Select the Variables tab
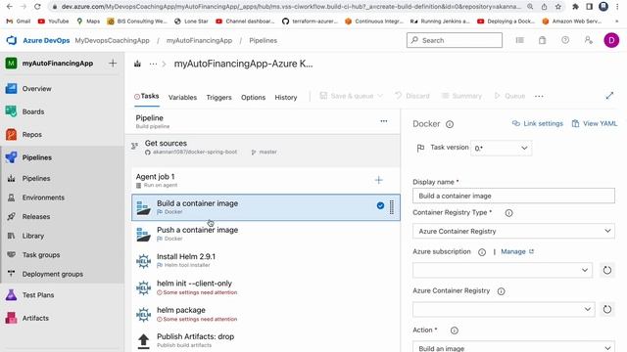Screen dimensions: 627x352 [182, 98]
